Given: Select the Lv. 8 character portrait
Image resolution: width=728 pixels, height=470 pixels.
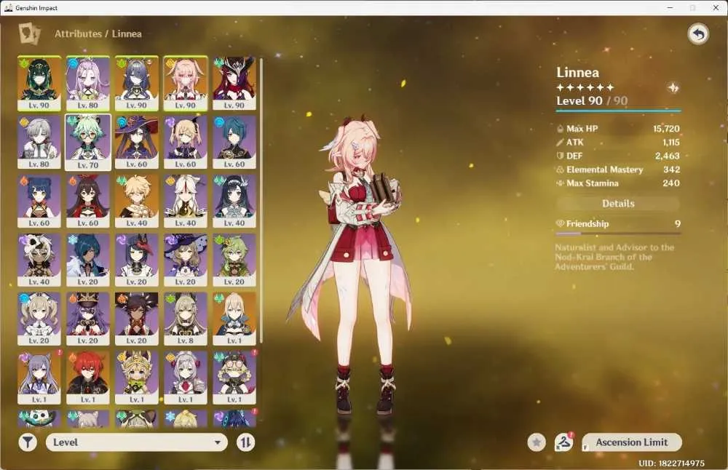Looking at the screenshot, I should (x=185, y=319).
